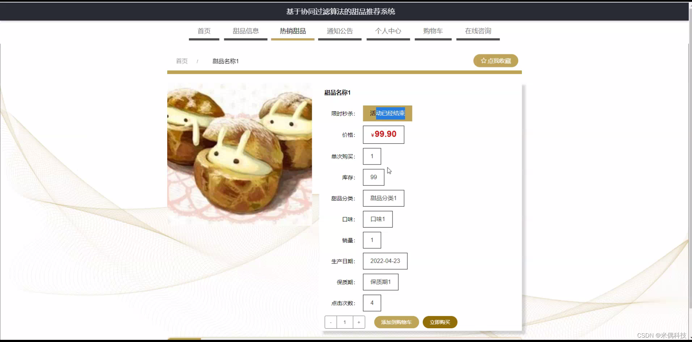
Task: Click the quantity input field
Action: coord(345,322)
